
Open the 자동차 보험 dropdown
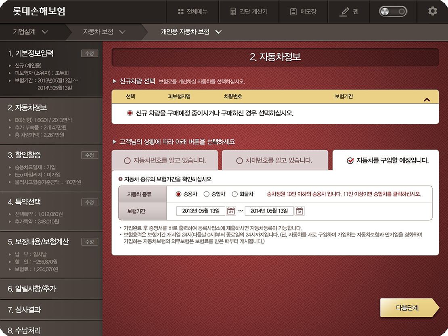(104, 32)
